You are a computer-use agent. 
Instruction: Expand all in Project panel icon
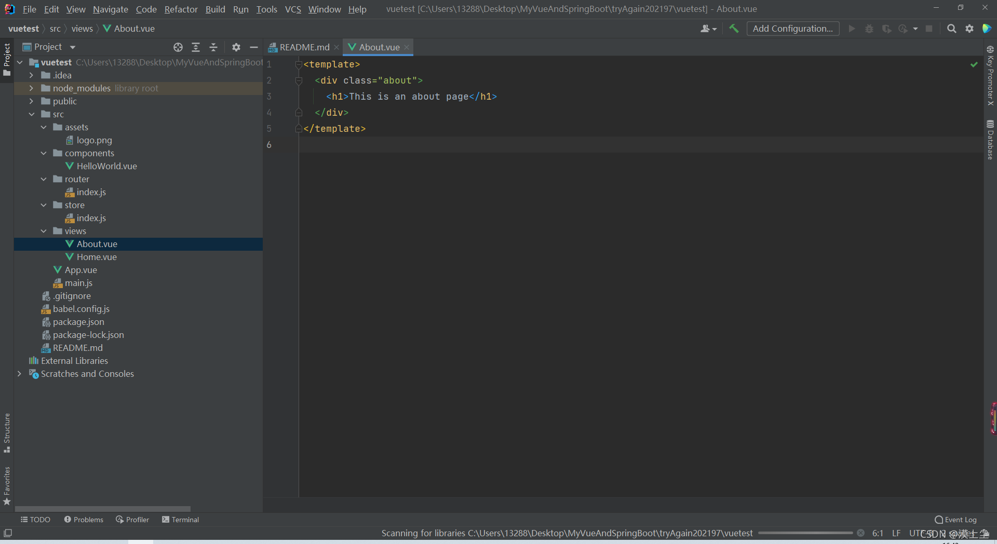(x=196, y=47)
